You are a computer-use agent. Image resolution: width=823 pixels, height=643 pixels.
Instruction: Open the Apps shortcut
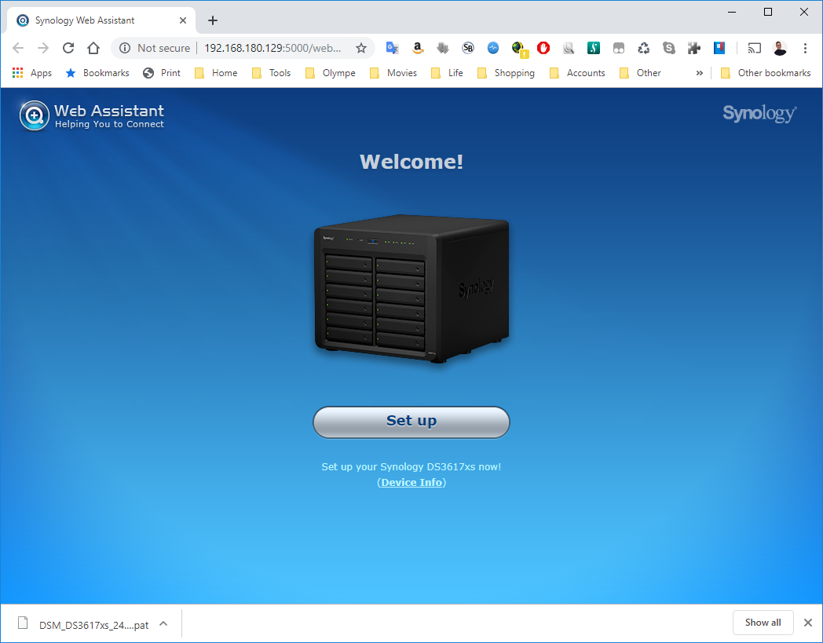32,73
